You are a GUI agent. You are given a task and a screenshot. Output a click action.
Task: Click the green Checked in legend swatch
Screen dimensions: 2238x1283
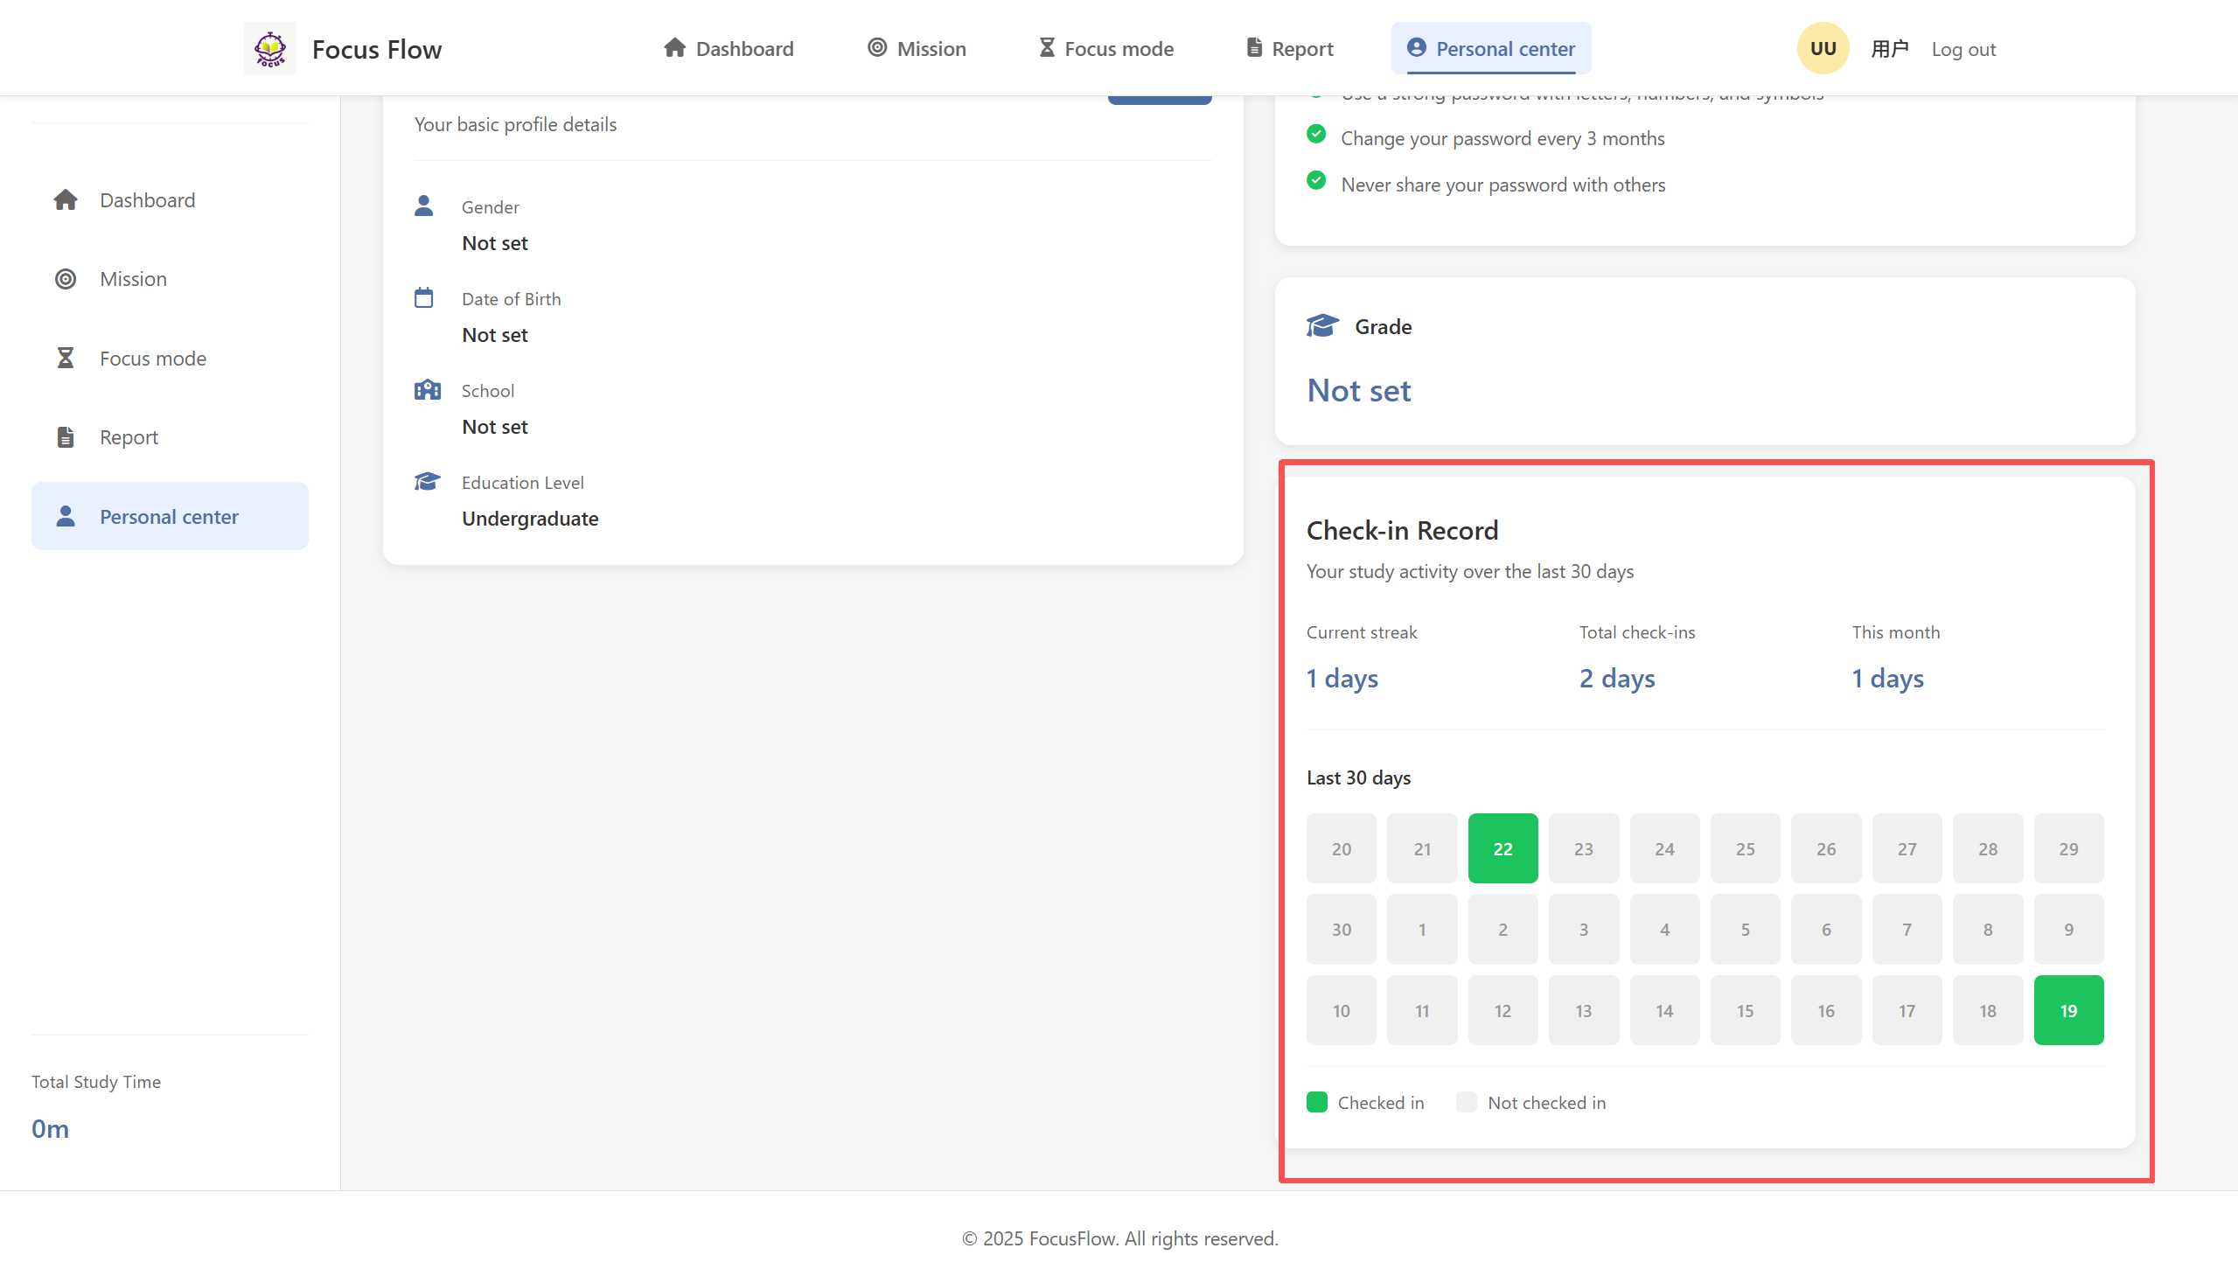click(x=1316, y=1101)
